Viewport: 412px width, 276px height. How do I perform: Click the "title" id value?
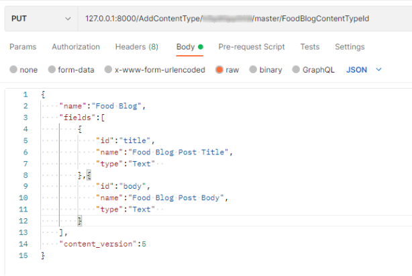(x=135, y=140)
